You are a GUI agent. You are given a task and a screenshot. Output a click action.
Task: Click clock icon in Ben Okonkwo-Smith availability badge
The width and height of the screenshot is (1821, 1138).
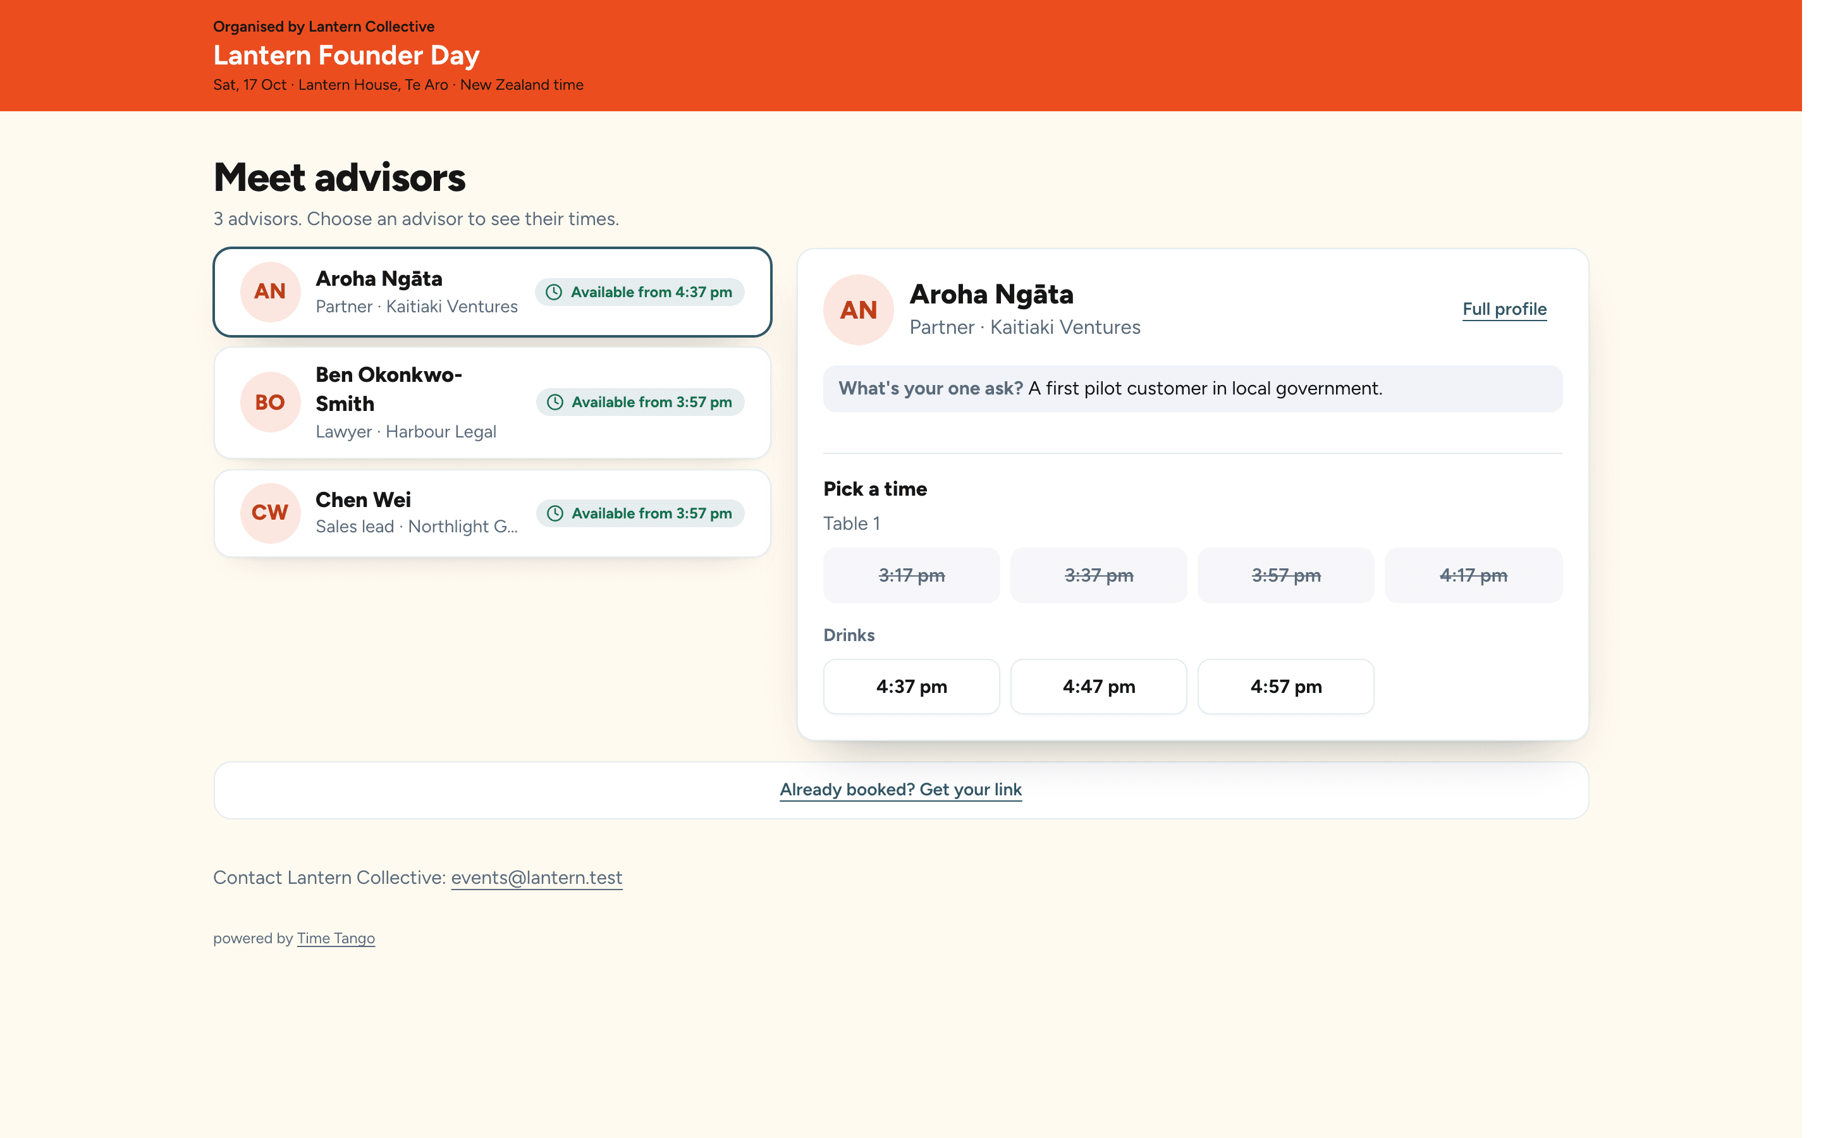click(555, 402)
